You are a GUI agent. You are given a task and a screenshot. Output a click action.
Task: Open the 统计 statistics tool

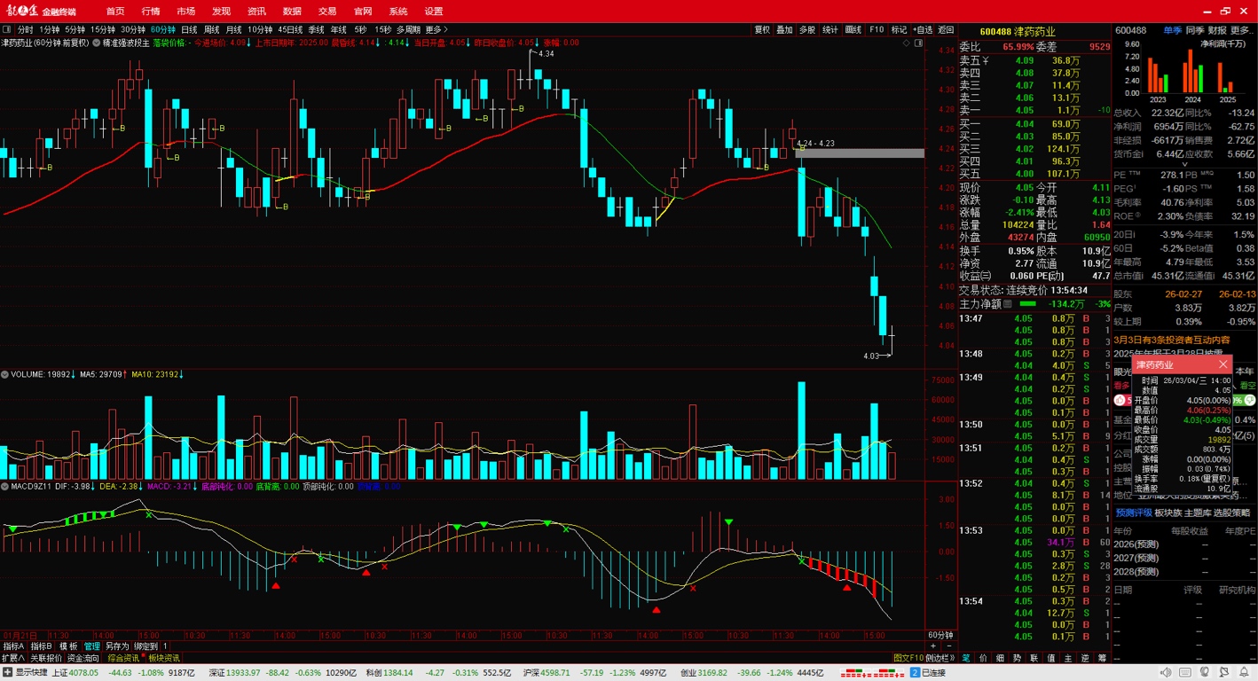[x=830, y=29]
